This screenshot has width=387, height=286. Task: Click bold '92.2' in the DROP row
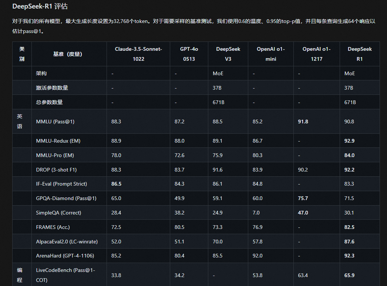[x=349, y=170]
